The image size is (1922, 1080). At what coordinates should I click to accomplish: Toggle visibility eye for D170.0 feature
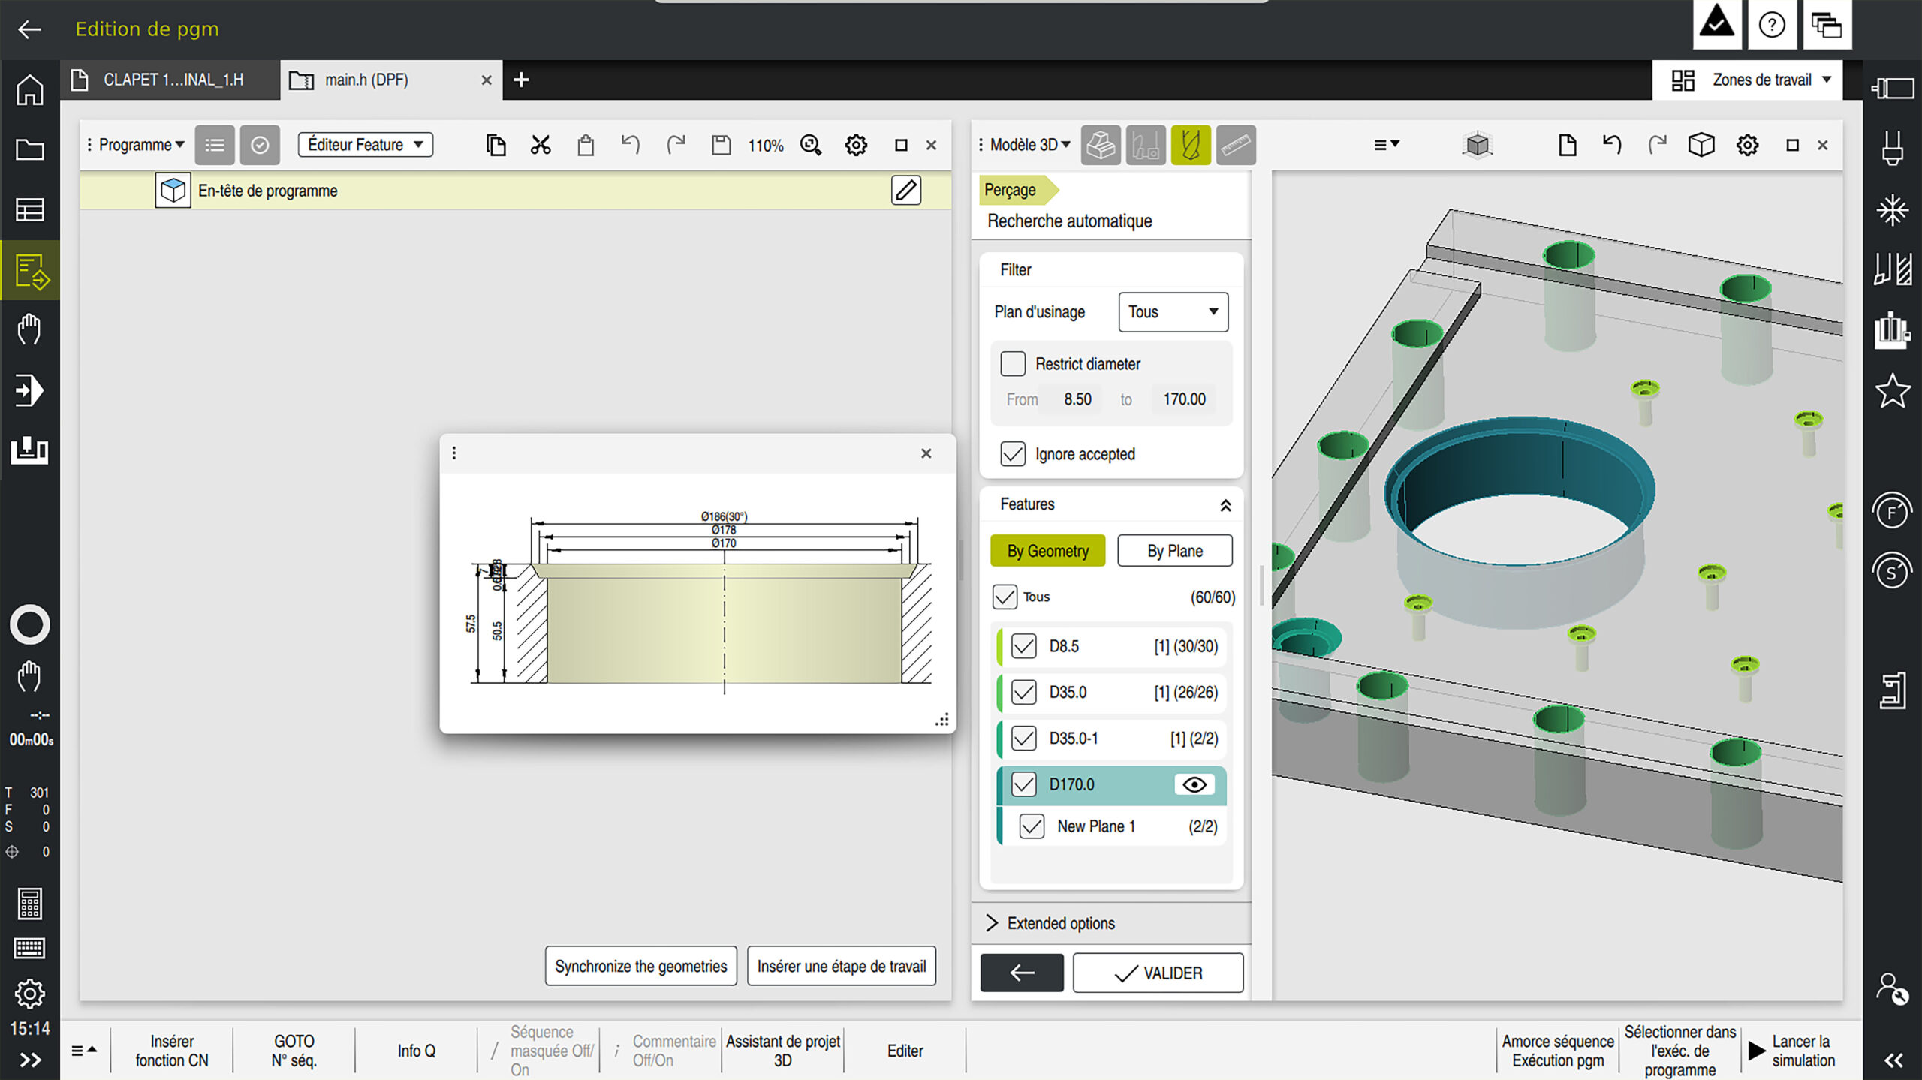point(1194,784)
